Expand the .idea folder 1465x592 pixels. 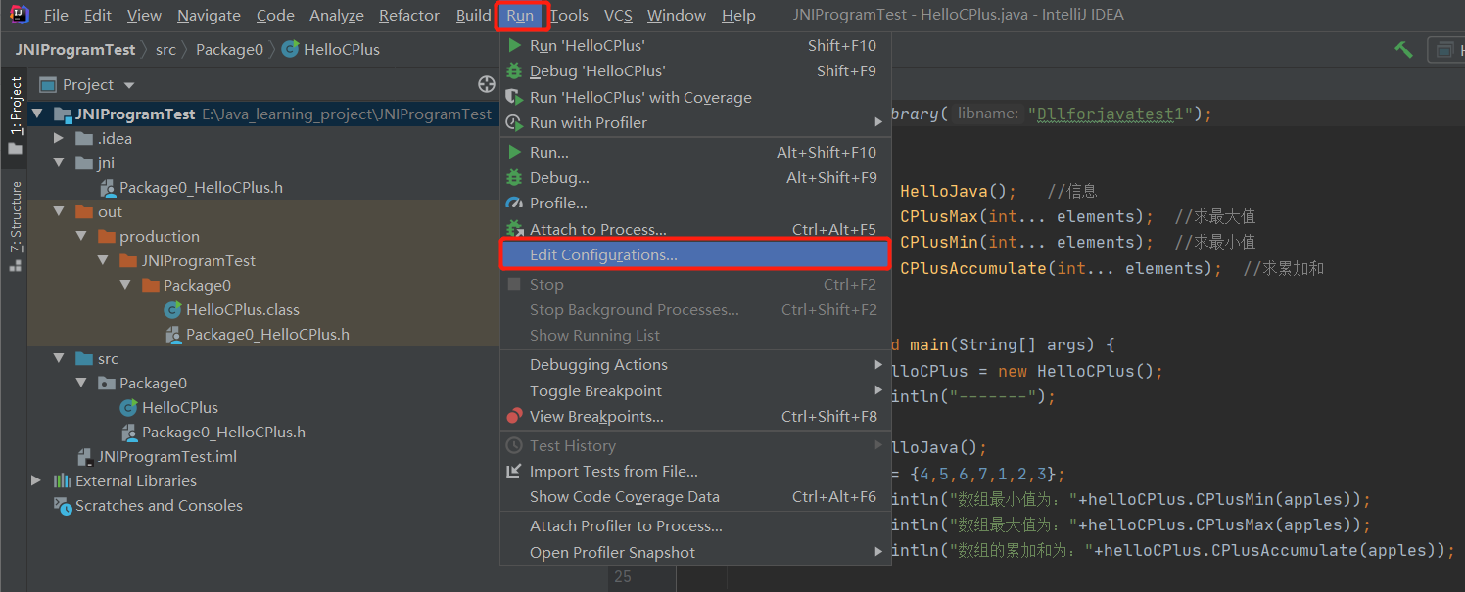pyautogui.click(x=59, y=138)
